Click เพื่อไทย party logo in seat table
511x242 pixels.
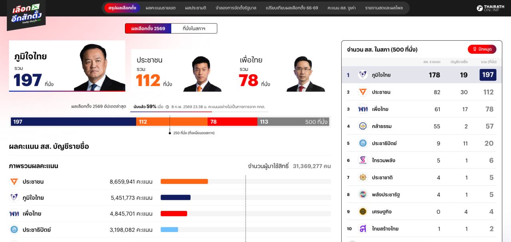(362, 109)
